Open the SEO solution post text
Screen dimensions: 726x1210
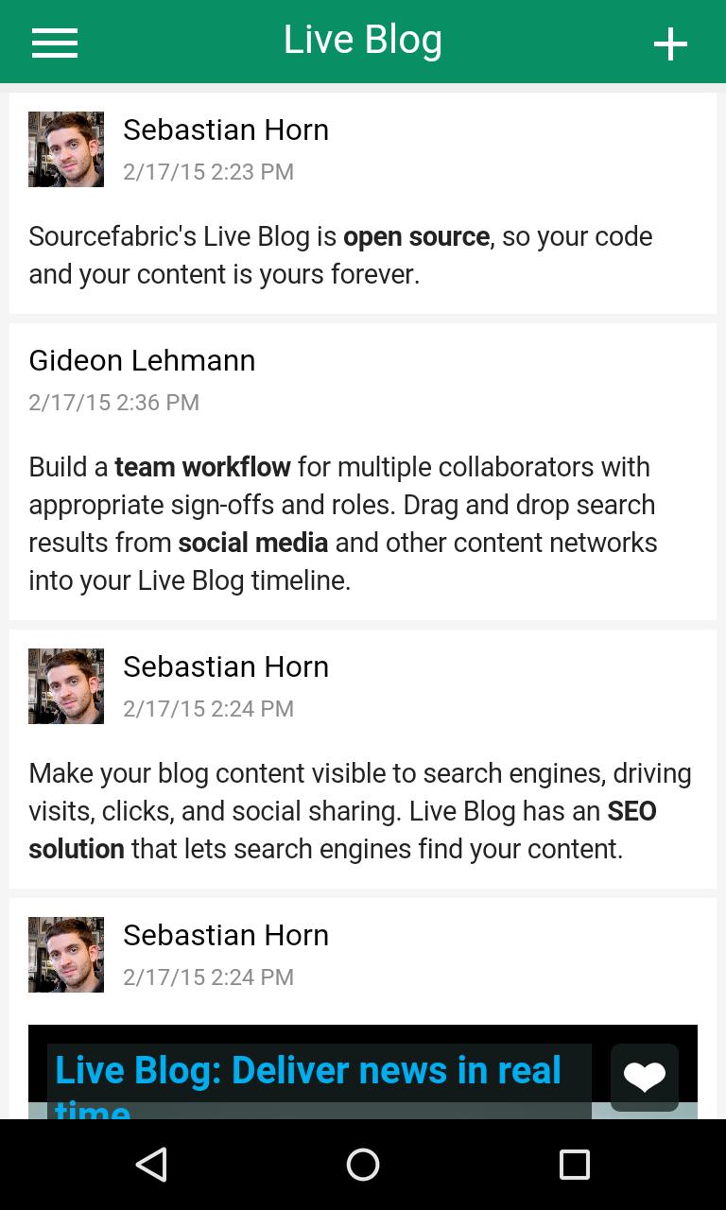click(x=359, y=811)
